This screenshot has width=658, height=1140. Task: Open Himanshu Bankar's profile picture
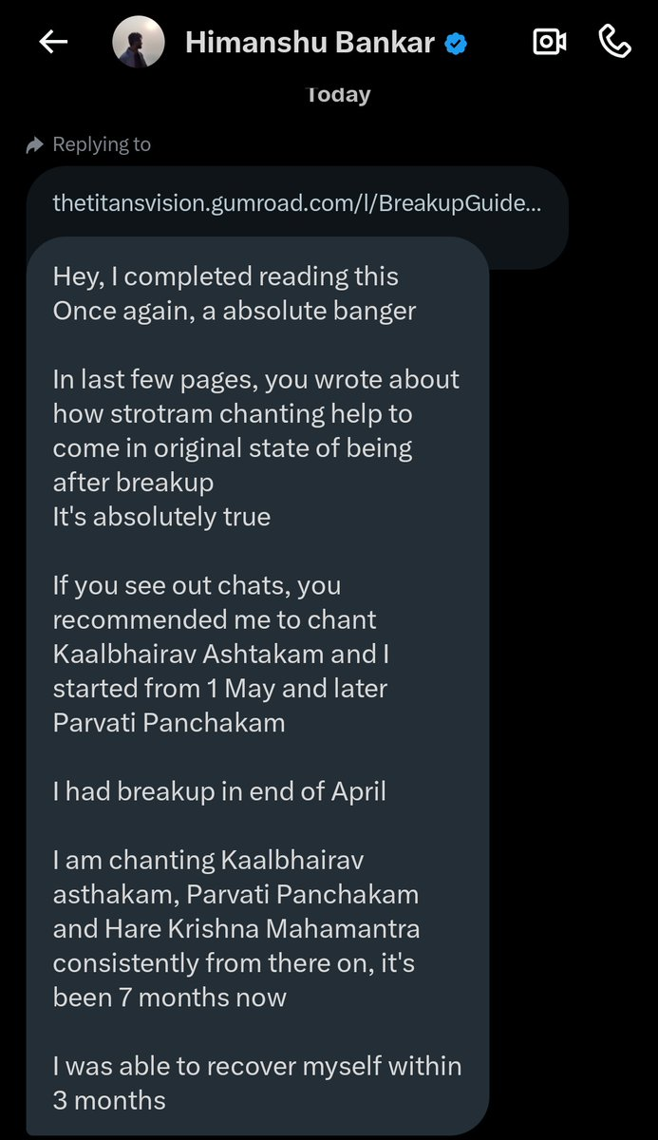(x=139, y=43)
